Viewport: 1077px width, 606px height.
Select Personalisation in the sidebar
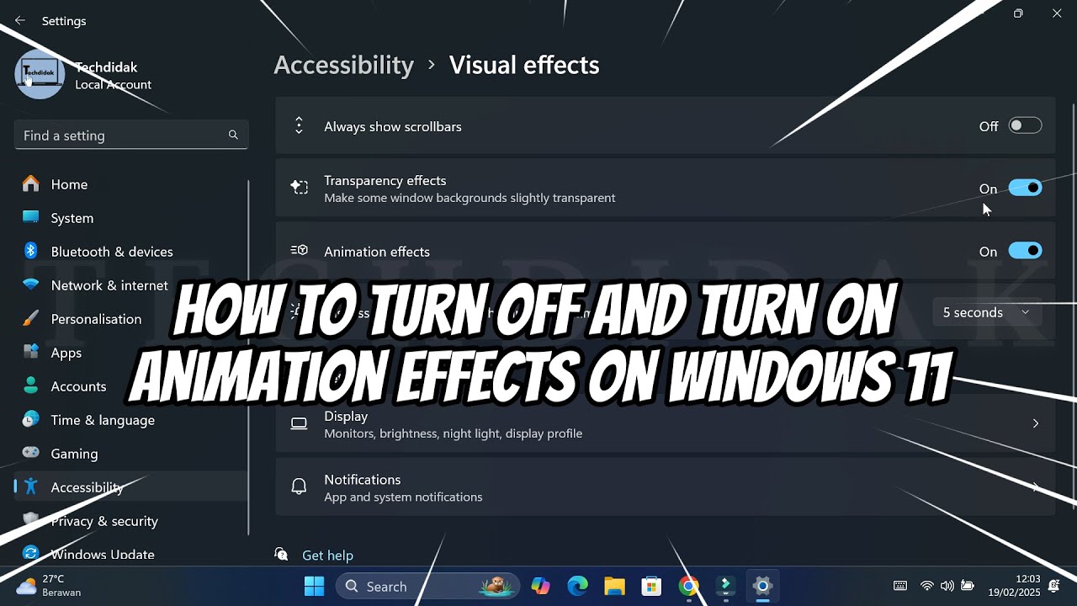[x=131, y=318]
